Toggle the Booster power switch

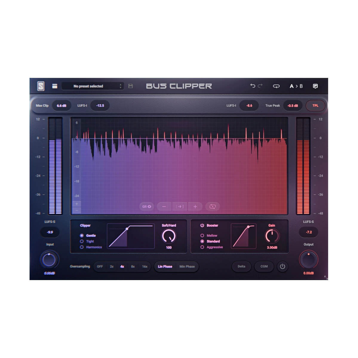pyautogui.click(x=202, y=225)
